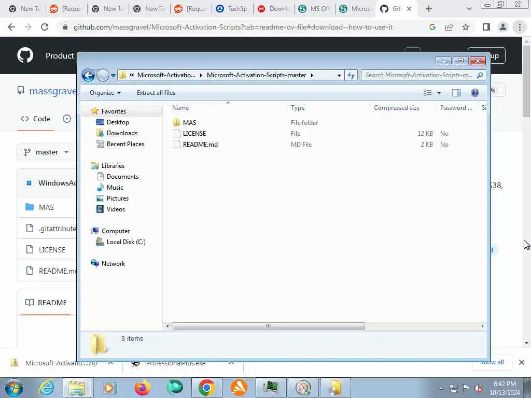Open Documents library
Image resolution: width=531 pixels, height=398 pixels.
coord(122,176)
